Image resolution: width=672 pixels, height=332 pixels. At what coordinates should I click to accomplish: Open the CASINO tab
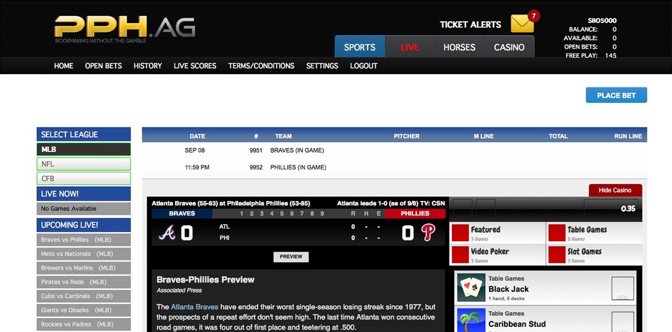point(509,47)
